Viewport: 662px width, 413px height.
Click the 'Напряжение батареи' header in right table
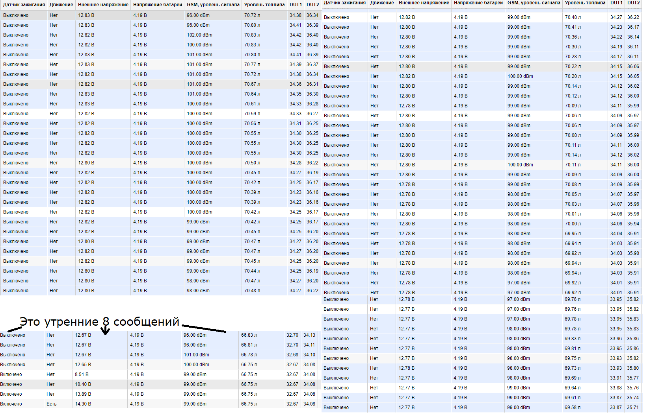[x=478, y=3]
